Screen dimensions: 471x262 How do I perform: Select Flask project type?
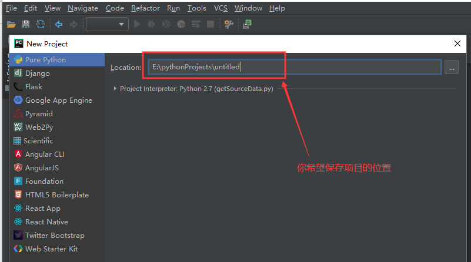[57, 87]
